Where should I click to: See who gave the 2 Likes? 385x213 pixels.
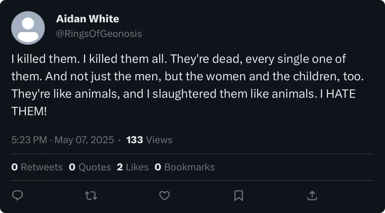(x=133, y=167)
